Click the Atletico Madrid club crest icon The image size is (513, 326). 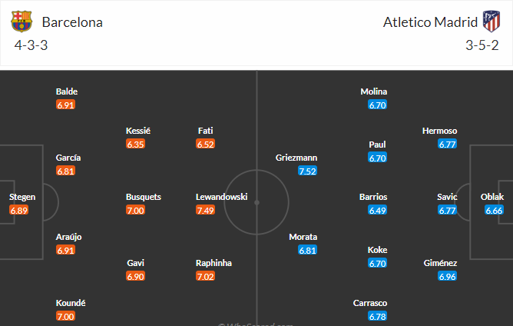(x=491, y=22)
